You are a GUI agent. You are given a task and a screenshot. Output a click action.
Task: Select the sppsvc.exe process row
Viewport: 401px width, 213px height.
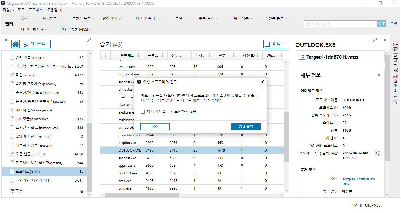[192, 166]
